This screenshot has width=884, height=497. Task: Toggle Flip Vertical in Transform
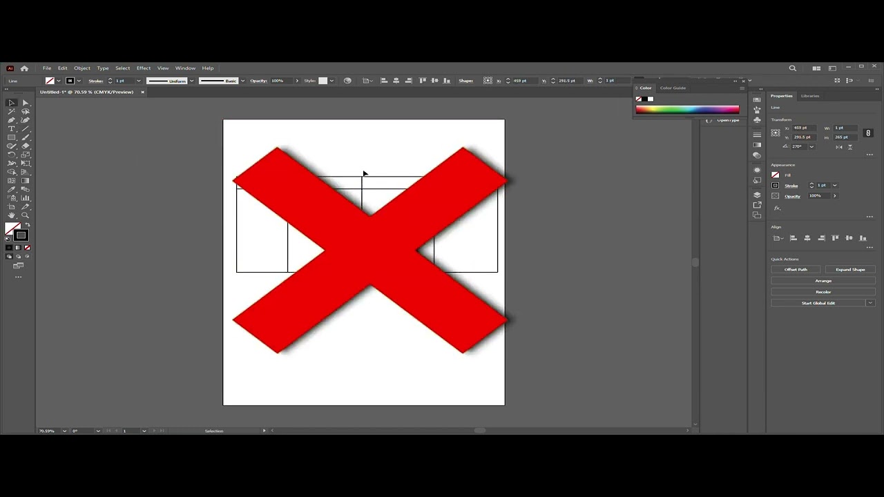click(850, 146)
